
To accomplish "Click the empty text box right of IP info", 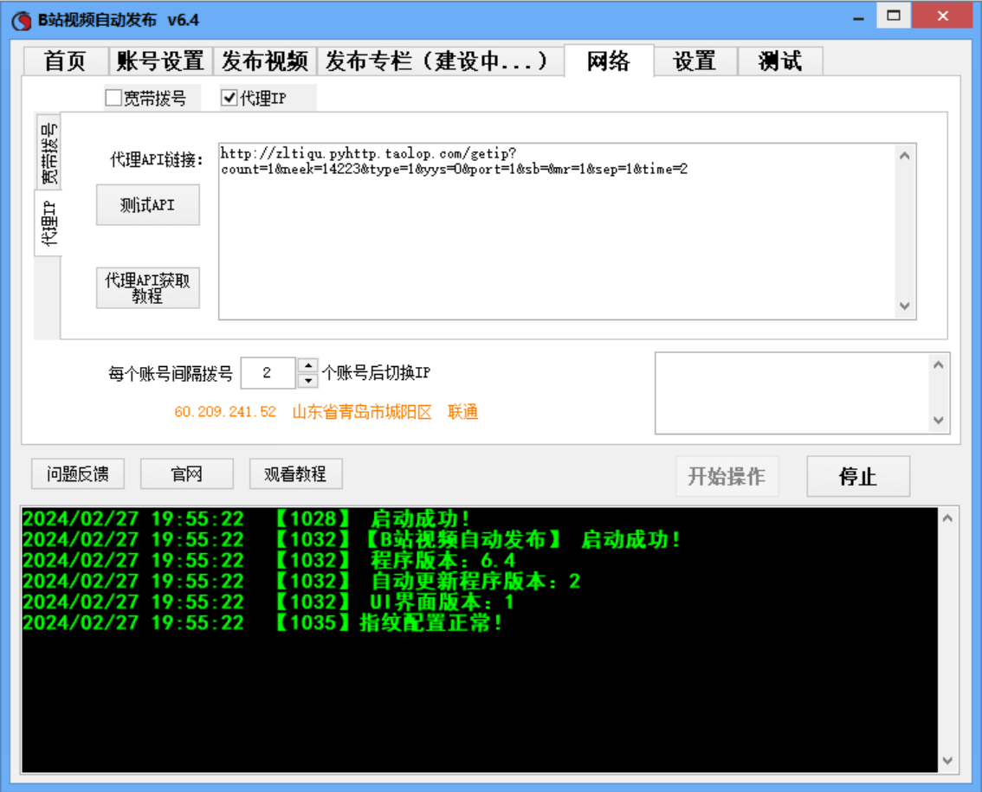I will click(x=793, y=393).
